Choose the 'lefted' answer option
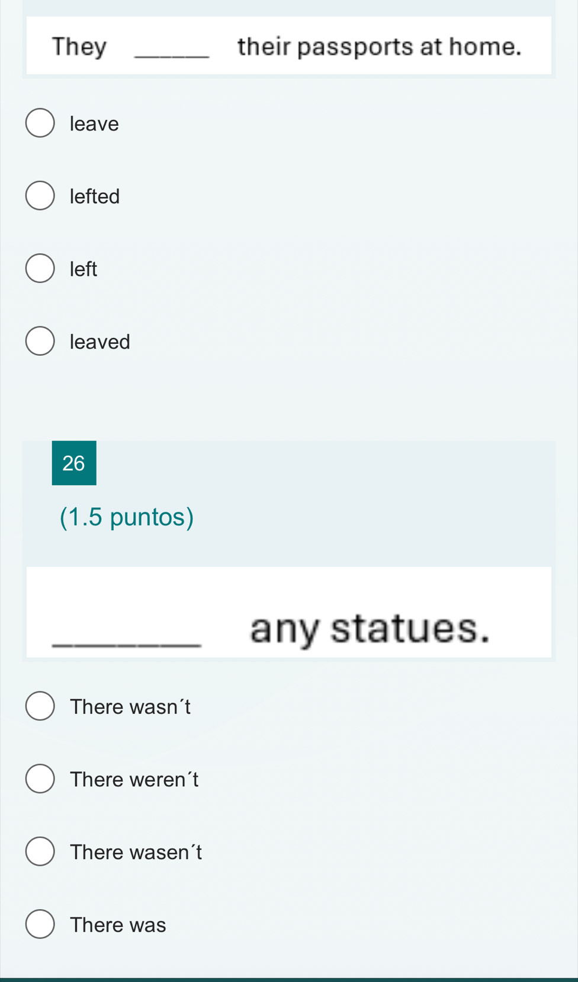578x982 pixels. (x=40, y=196)
